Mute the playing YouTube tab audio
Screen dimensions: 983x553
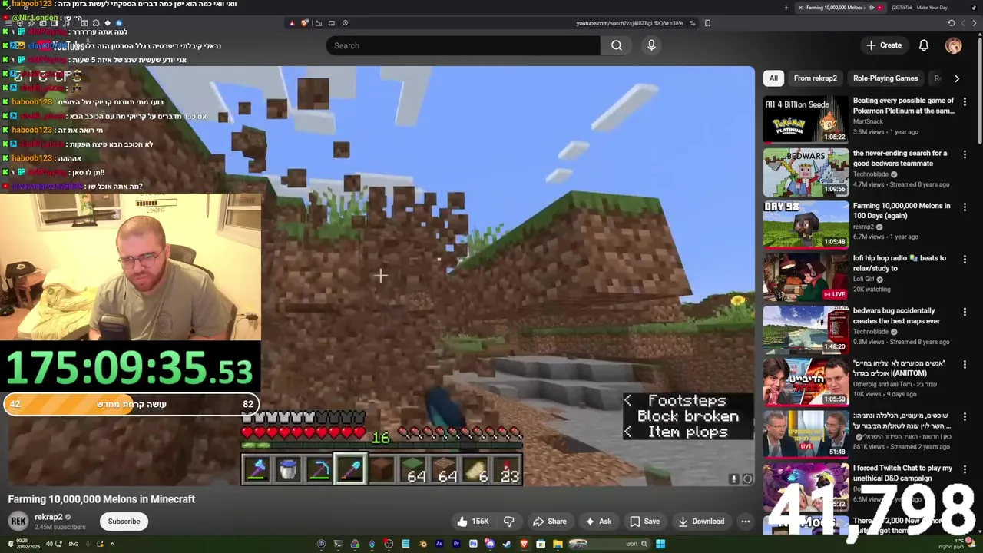872,8
